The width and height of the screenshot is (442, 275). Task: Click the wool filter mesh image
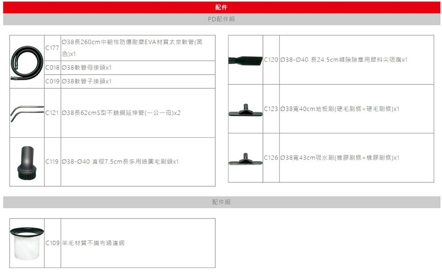pos(27,243)
